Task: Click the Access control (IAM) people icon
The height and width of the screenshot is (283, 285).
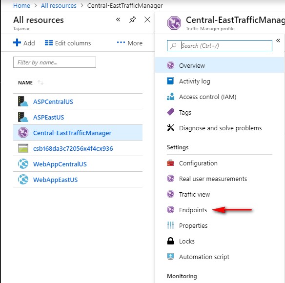Action: (170, 97)
